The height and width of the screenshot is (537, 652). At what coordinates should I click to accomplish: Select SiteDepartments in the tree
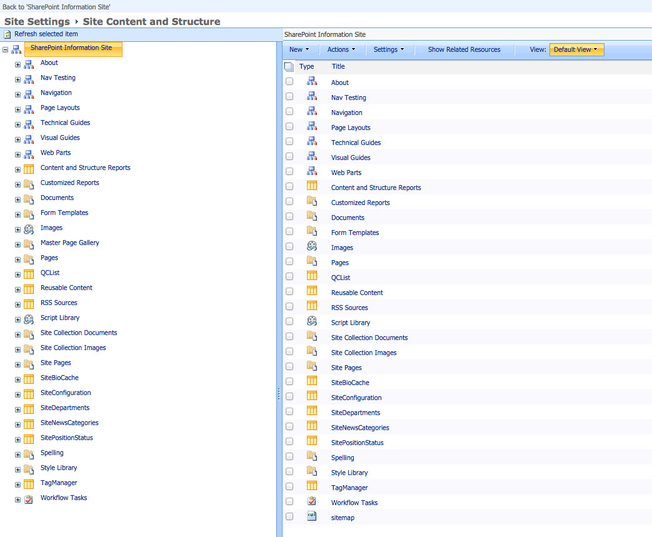coord(65,408)
